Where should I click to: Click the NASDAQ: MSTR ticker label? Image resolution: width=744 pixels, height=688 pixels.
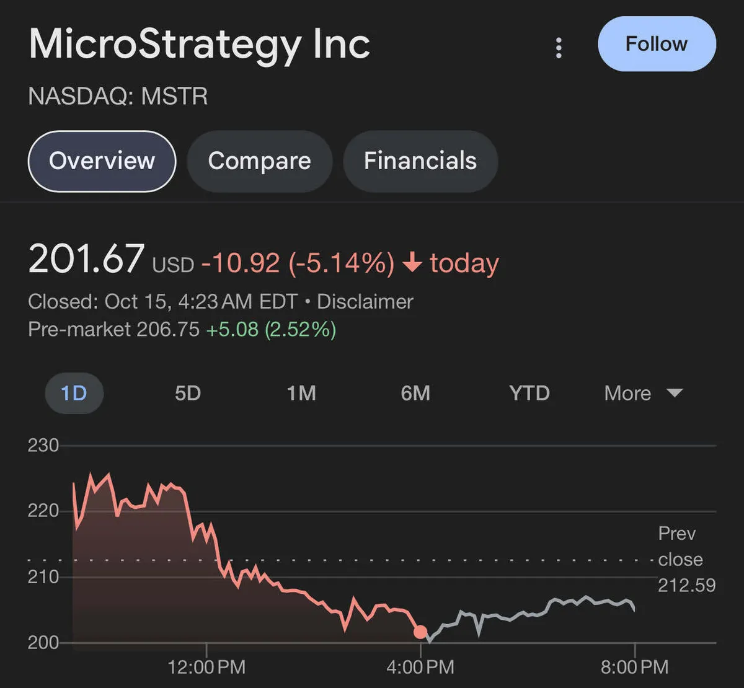[x=118, y=97]
